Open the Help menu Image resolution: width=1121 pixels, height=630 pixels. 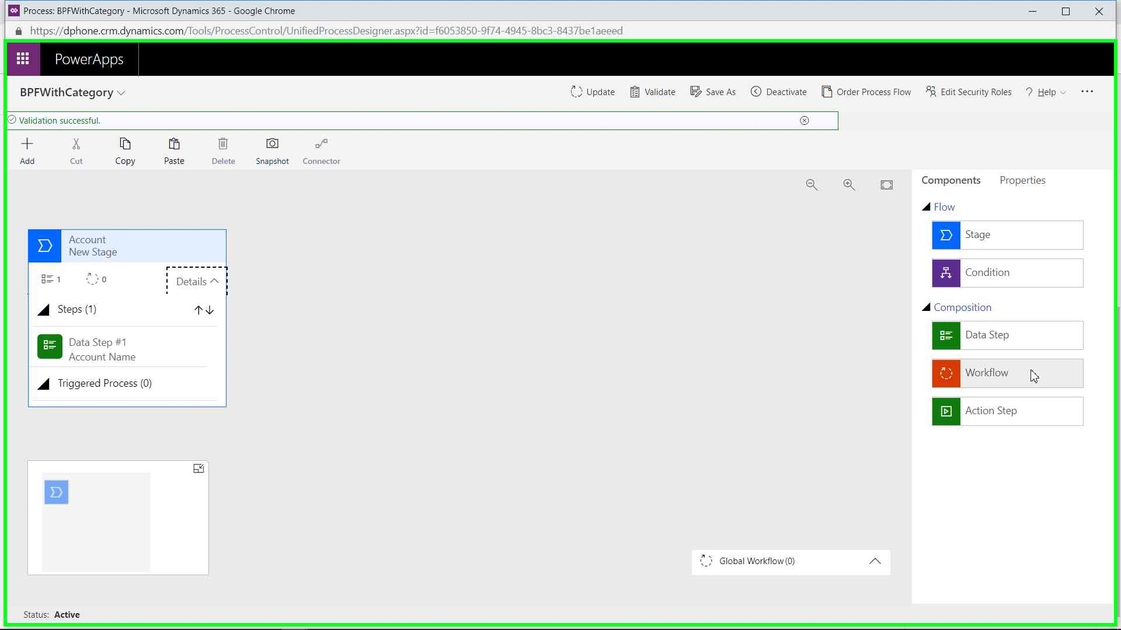pos(1046,92)
